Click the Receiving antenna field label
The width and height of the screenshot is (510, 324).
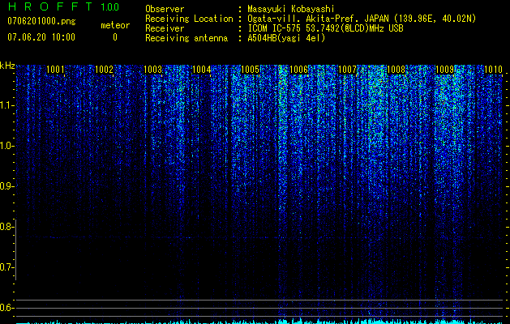[186, 38]
